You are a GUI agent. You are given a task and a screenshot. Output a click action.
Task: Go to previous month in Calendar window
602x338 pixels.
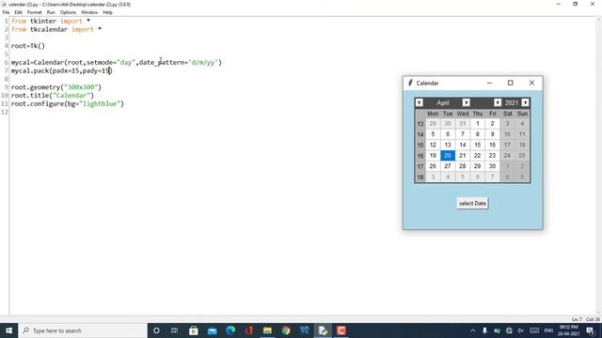click(420, 102)
